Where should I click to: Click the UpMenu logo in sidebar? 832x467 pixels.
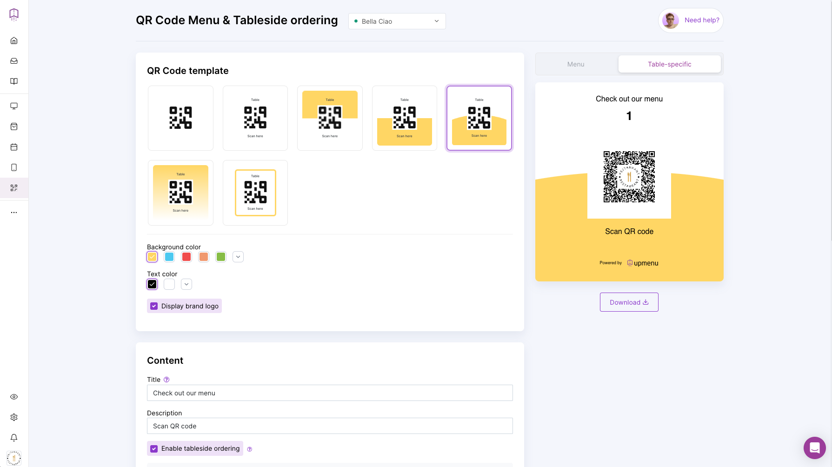point(14,14)
